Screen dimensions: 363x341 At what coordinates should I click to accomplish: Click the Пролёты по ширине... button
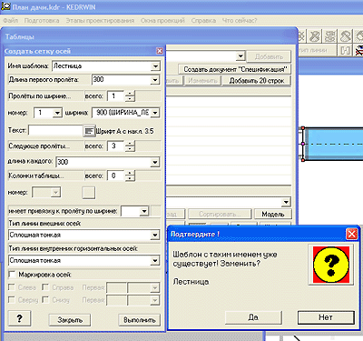coord(45,96)
